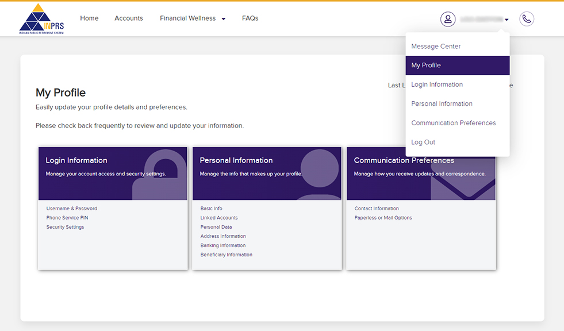Image resolution: width=564 pixels, height=331 pixels.
Task: Click the user profile icon
Action: (x=448, y=19)
